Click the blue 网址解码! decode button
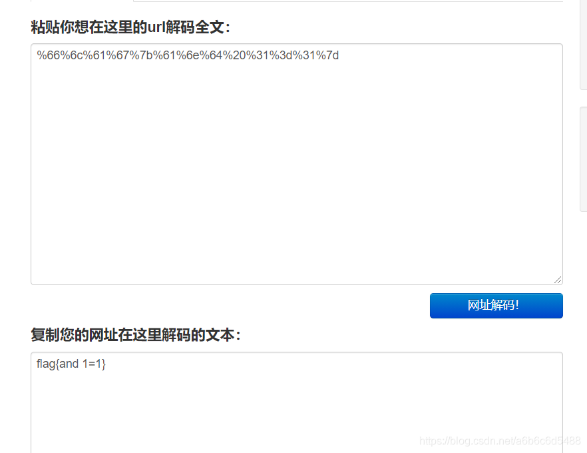The width and height of the screenshot is (587, 453). pyautogui.click(x=496, y=306)
